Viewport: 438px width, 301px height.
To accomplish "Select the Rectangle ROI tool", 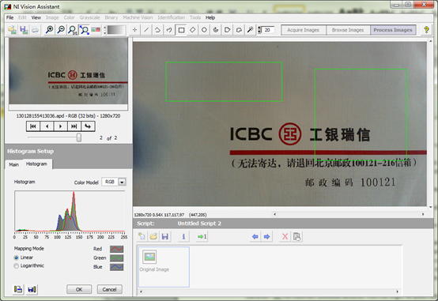I will (181, 30).
